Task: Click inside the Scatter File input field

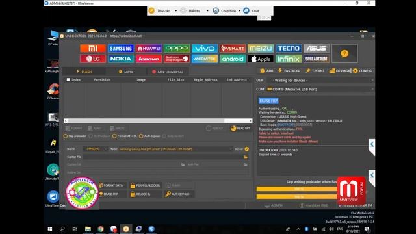Action: [162, 157]
